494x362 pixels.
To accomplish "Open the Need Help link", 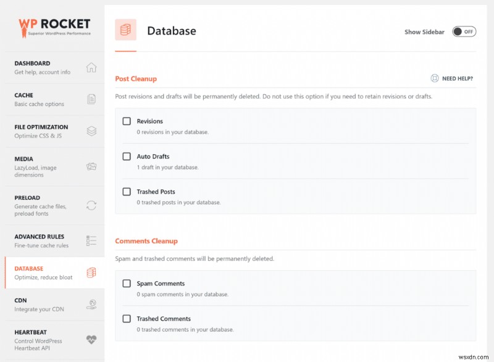I will [x=452, y=78].
